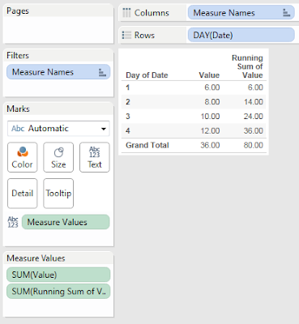
Task: Select the DAY(Date) pill on Rows
Action: point(241,35)
